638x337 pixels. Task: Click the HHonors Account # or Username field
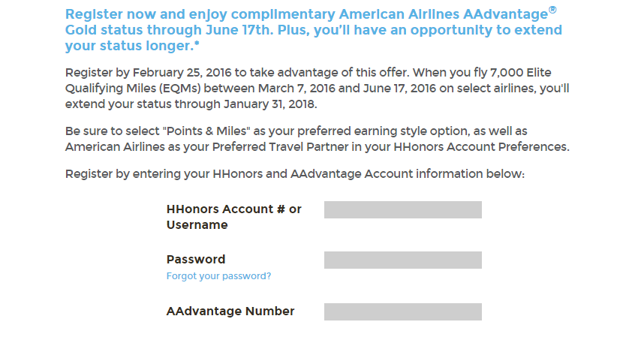[x=402, y=209]
